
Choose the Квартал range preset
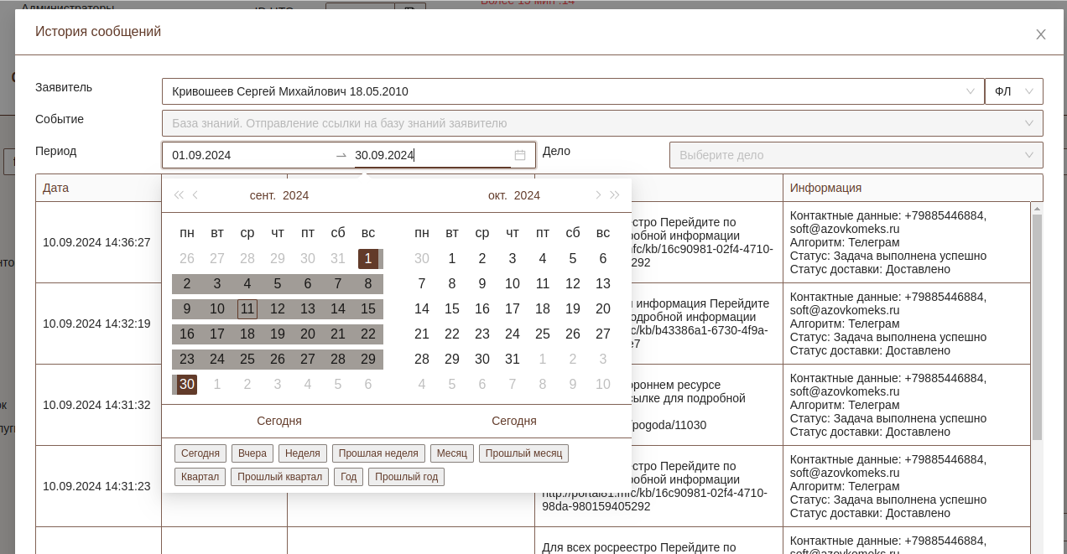click(200, 477)
